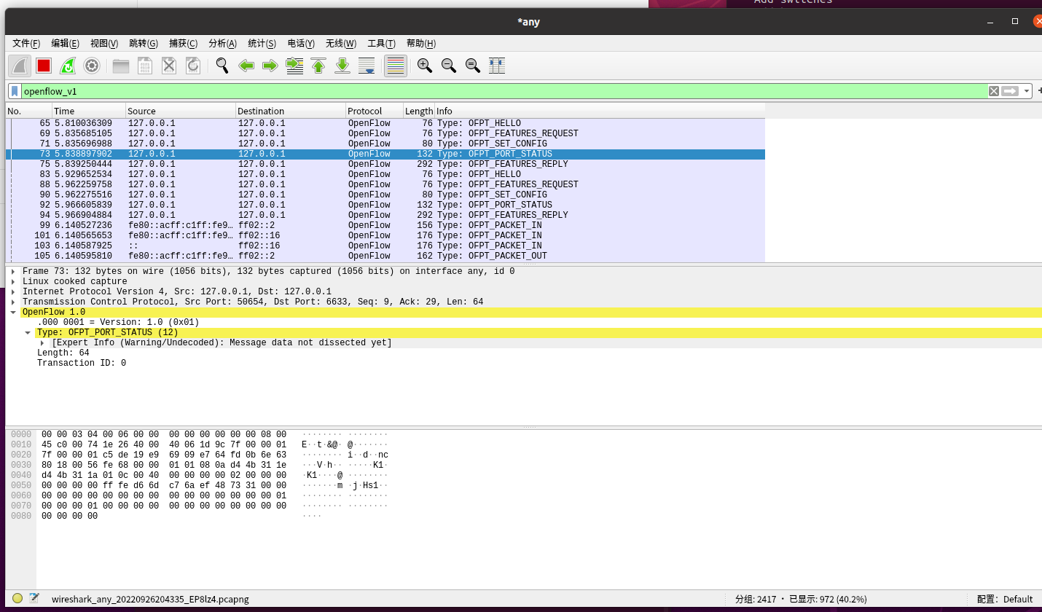Viewport: 1042px width, 612px height.
Task: Click the resize columns toolbar icon
Action: click(497, 66)
